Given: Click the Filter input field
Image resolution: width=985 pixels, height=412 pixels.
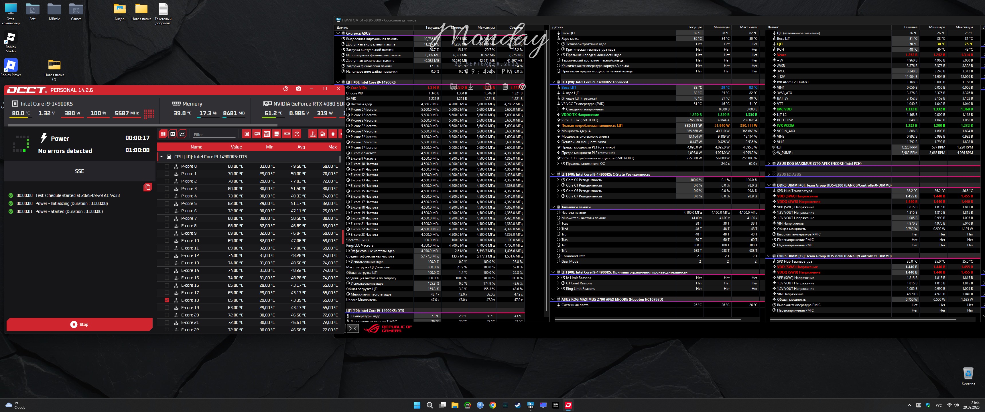Looking at the screenshot, I should 214,134.
